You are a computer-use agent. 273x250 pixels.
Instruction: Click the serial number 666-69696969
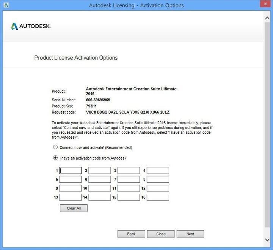click(x=98, y=100)
